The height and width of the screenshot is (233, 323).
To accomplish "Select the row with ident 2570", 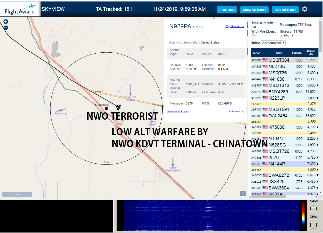I will pos(285,158).
